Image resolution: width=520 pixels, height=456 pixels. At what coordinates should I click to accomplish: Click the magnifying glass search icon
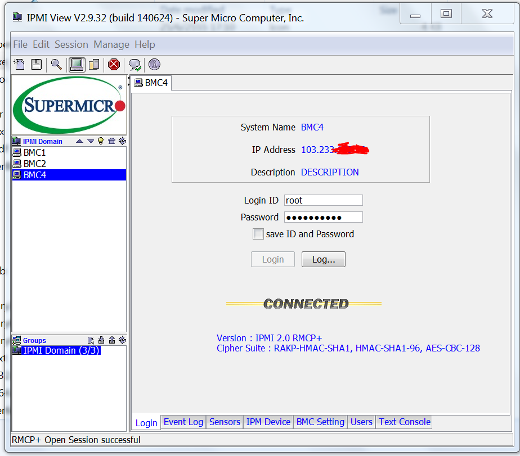tap(56, 64)
